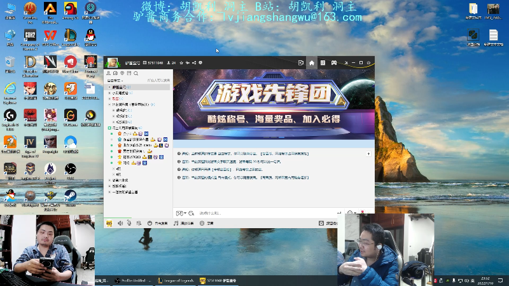Open League of Legends desktop shortcut
Viewport: 509px width, 286px height.
(70, 38)
